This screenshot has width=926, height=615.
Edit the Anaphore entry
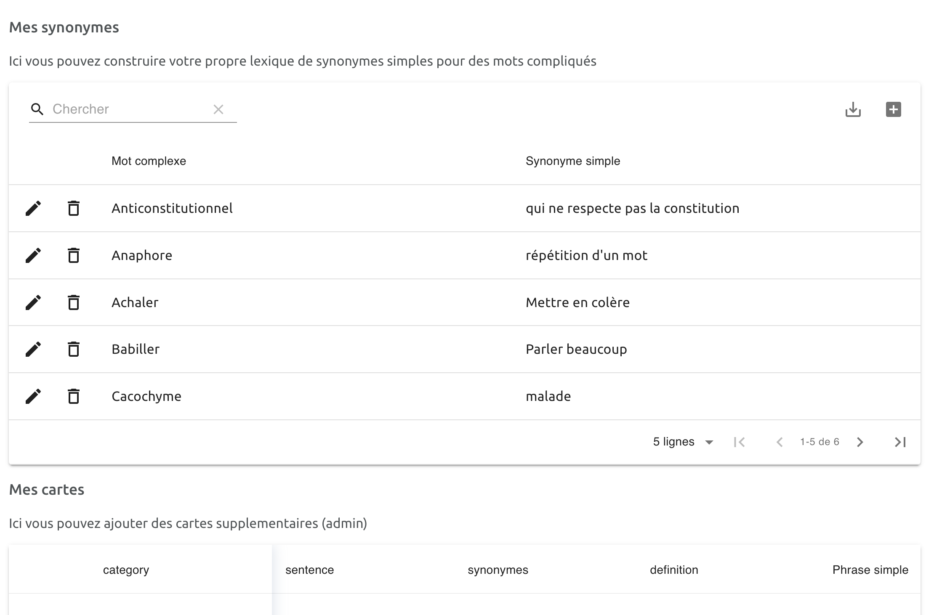pyautogui.click(x=33, y=255)
